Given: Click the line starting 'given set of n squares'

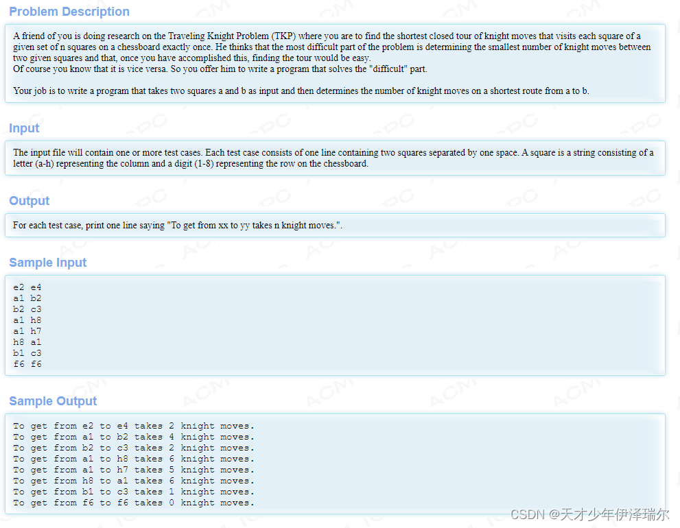Looking at the screenshot, I should [x=331, y=47].
